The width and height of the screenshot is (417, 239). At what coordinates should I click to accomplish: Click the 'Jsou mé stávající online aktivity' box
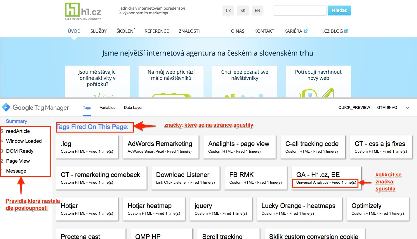(98, 81)
